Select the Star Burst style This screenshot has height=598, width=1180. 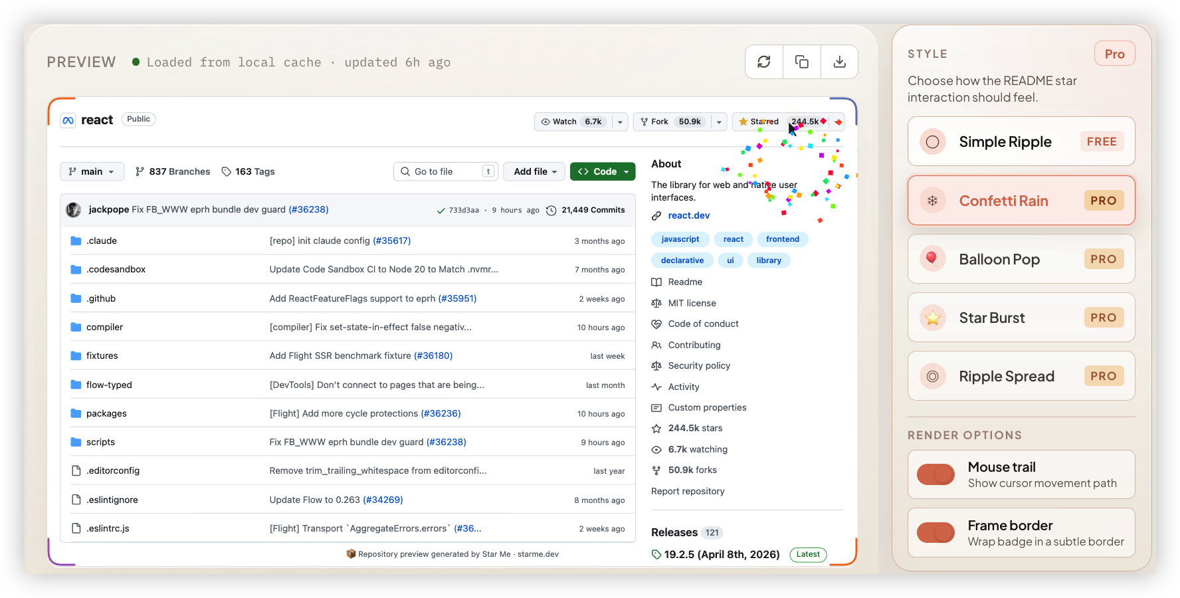pos(1021,318)
